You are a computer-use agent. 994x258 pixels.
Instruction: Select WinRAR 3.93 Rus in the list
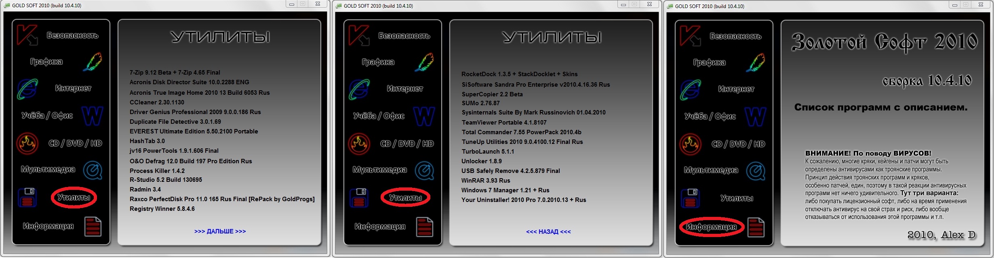click(486, 181)
